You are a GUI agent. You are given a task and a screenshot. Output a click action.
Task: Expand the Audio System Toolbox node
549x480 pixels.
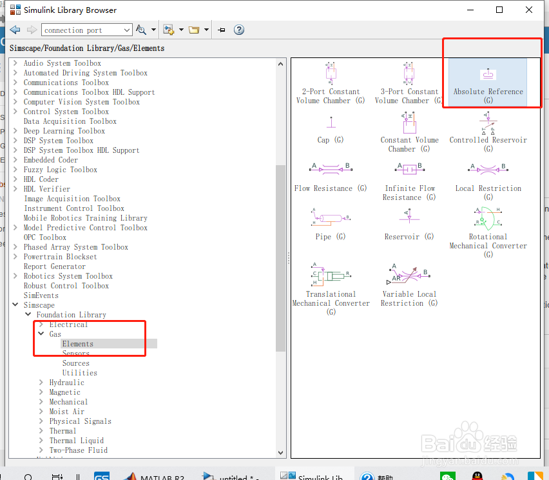(x=15, y=63)
